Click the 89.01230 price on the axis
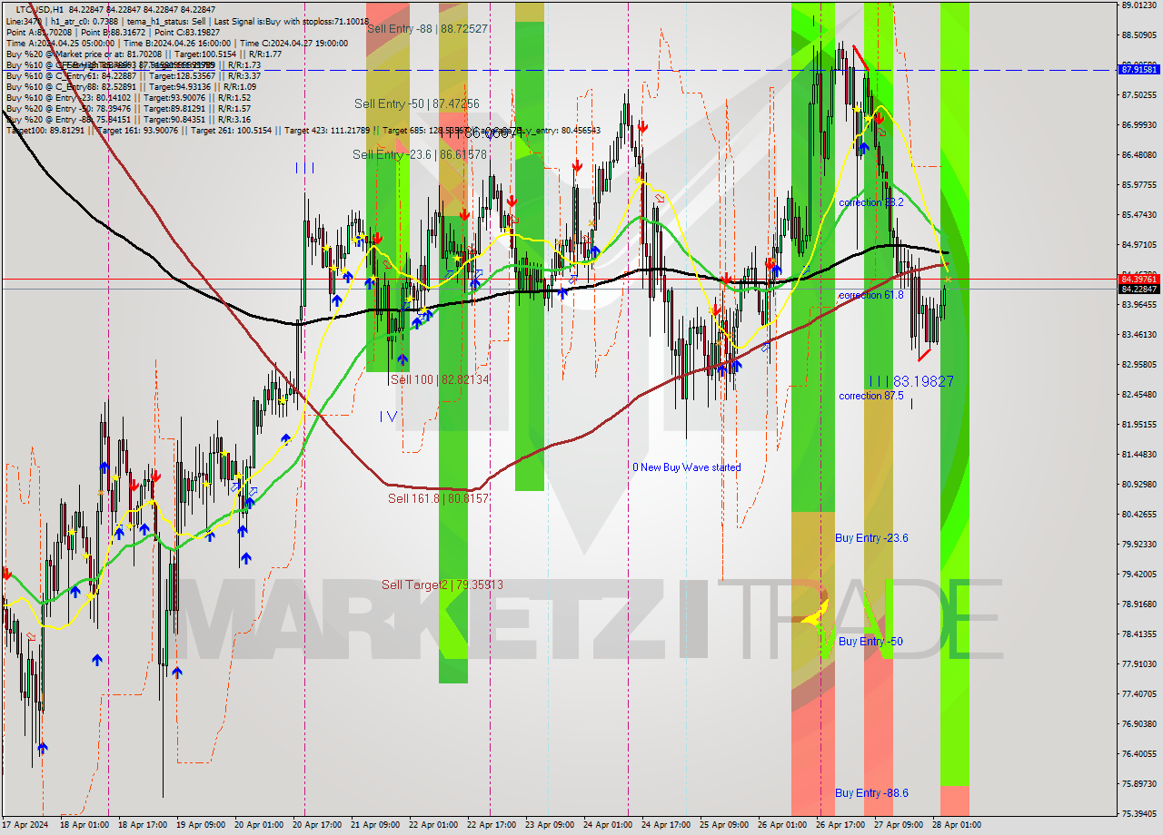 pos(1139,5)
